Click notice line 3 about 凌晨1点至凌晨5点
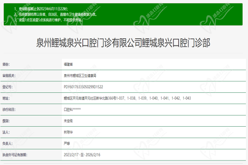248x165 pixels. (x=48, y=20)
